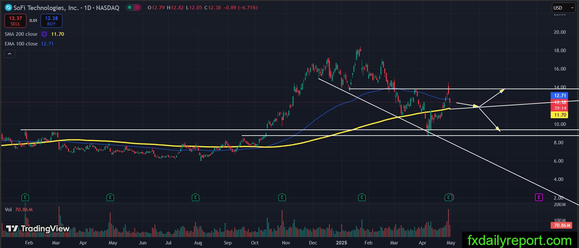Click the earnings marker left of first Feb
This screenshot has width=579, height=248.
pos(25,197)
